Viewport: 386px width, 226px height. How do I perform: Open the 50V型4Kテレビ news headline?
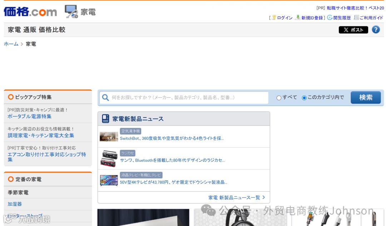click(x=174, y=182)
